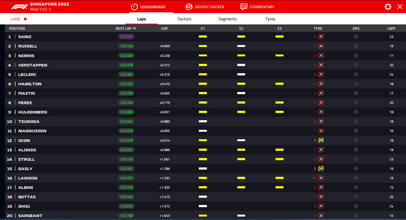This screenshot has height=220, width=406.
Task: Click Lawson's soft tyre icon
Action: coord(321,178)
